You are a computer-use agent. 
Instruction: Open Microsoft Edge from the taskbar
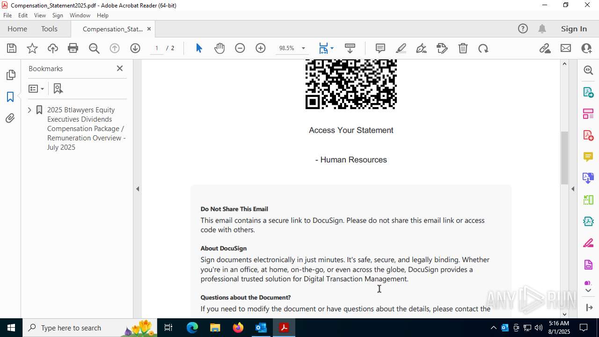(192, 328)
